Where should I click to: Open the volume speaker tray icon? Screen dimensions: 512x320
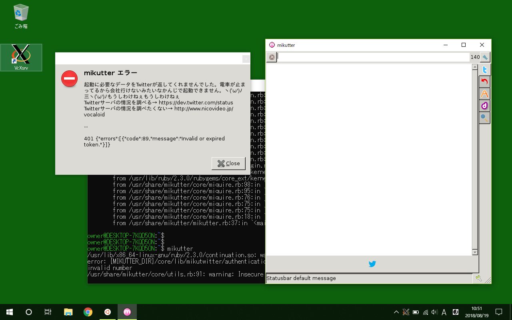[435, 312]
